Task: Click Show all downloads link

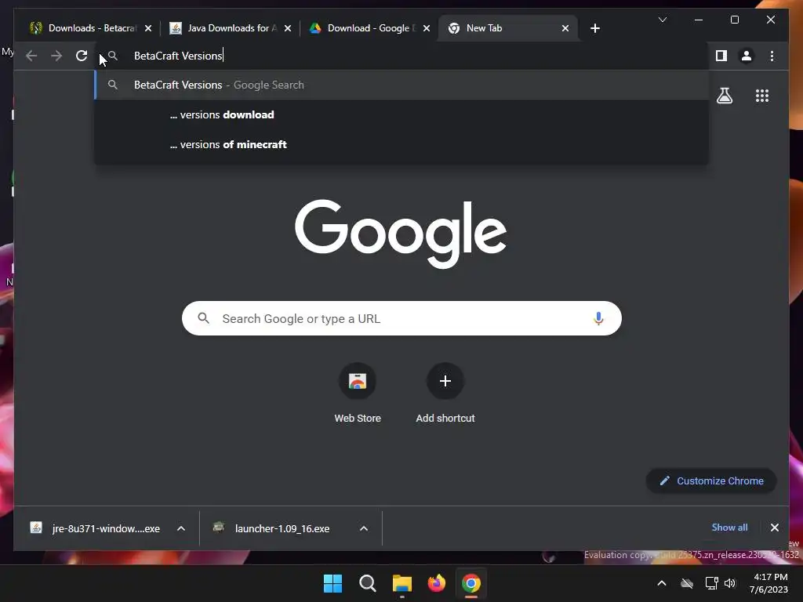Action: [729, 528]
